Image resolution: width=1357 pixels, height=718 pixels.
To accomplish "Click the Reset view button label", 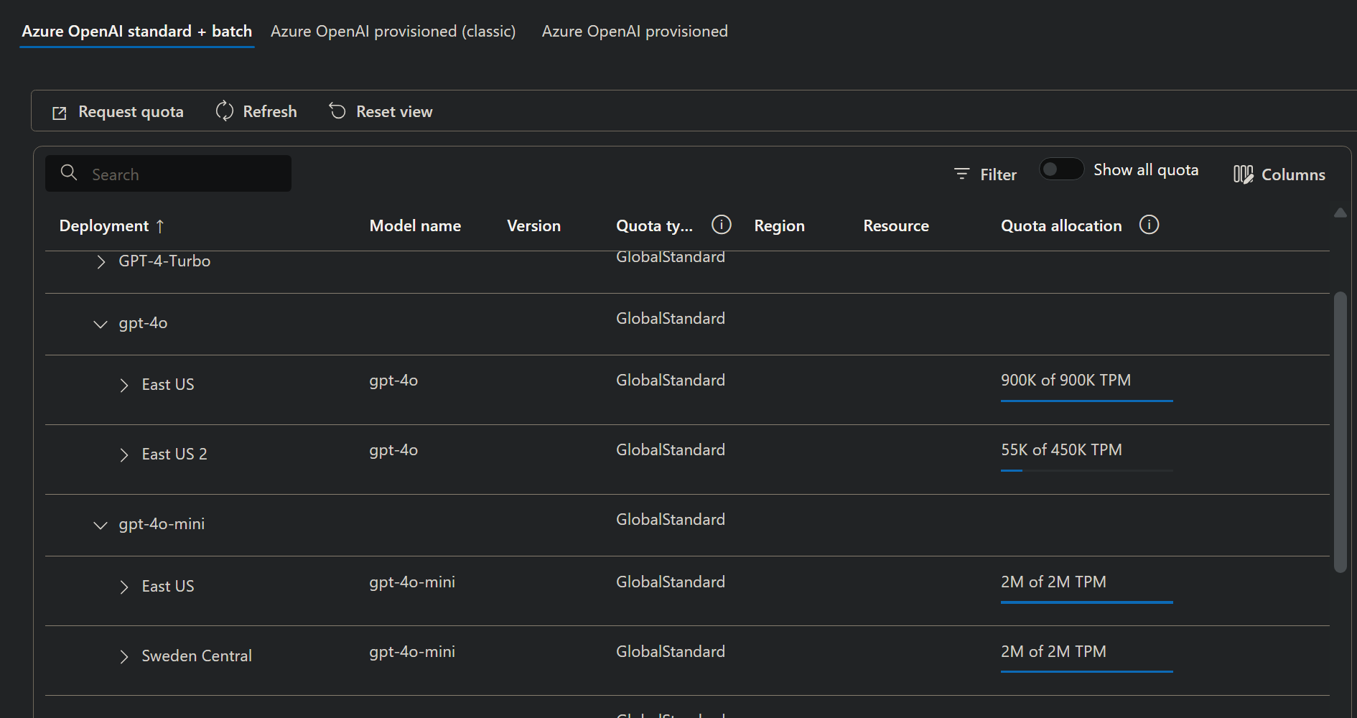I will coord(394,111).
